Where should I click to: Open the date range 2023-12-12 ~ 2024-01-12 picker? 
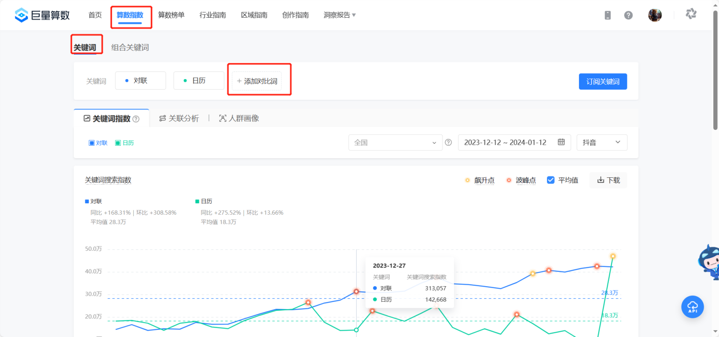(514, 142)
